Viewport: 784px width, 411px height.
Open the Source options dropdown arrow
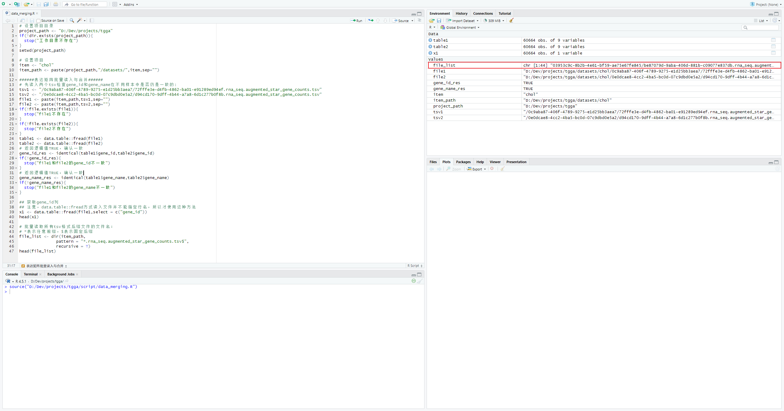[412, 21]
